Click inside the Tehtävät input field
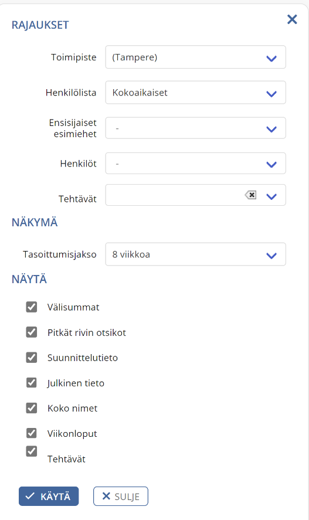Screen dimensions: 309x520 (174, 195)
